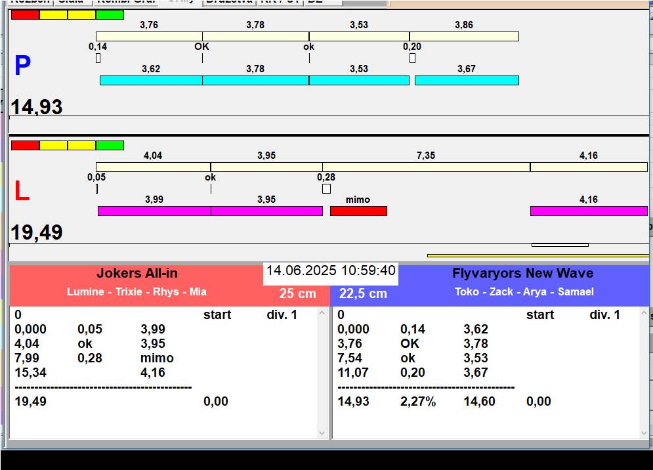Click the red start light in lane P
This screenshot has width=653, height=470.
(25, 14)
